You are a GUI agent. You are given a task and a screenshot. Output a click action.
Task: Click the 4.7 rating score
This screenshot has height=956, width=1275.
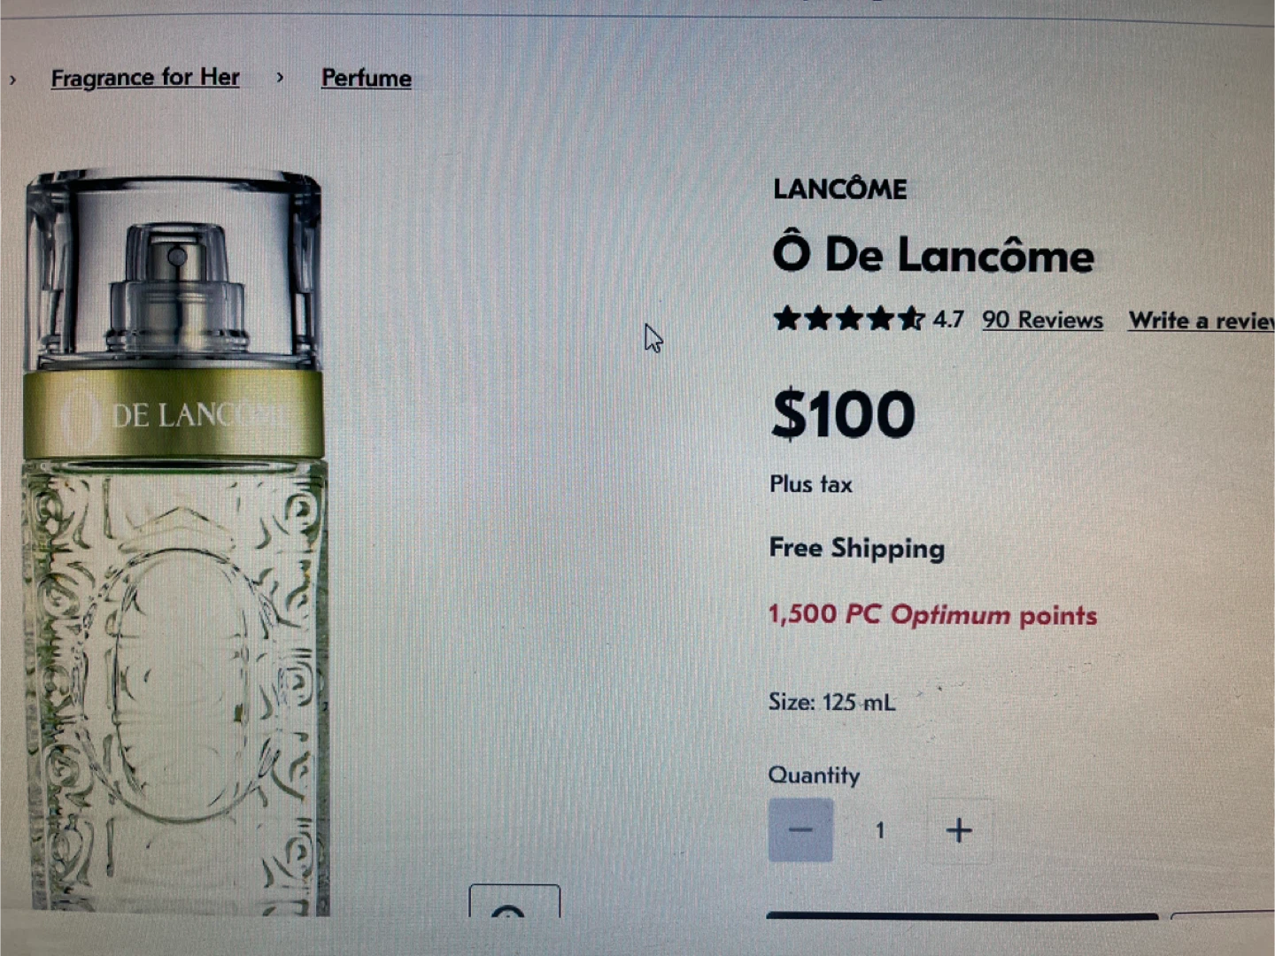point(948,319)
